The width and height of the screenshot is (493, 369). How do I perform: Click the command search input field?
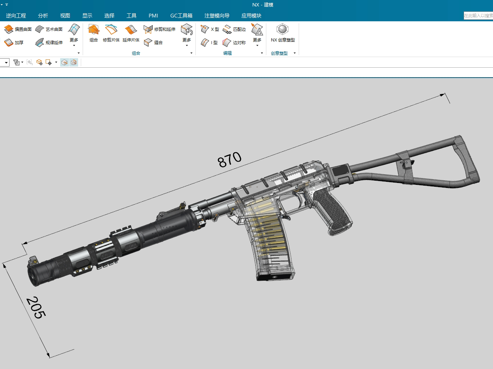pos(478,16)
